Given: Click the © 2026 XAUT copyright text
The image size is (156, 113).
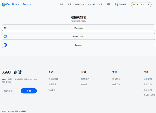Looking at the screenshot, I should coord(14,111).
